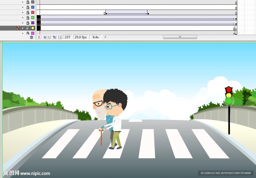Hide the red-swatch layer via visibility dot
256x178 pixels.
(x=23, y=12)
